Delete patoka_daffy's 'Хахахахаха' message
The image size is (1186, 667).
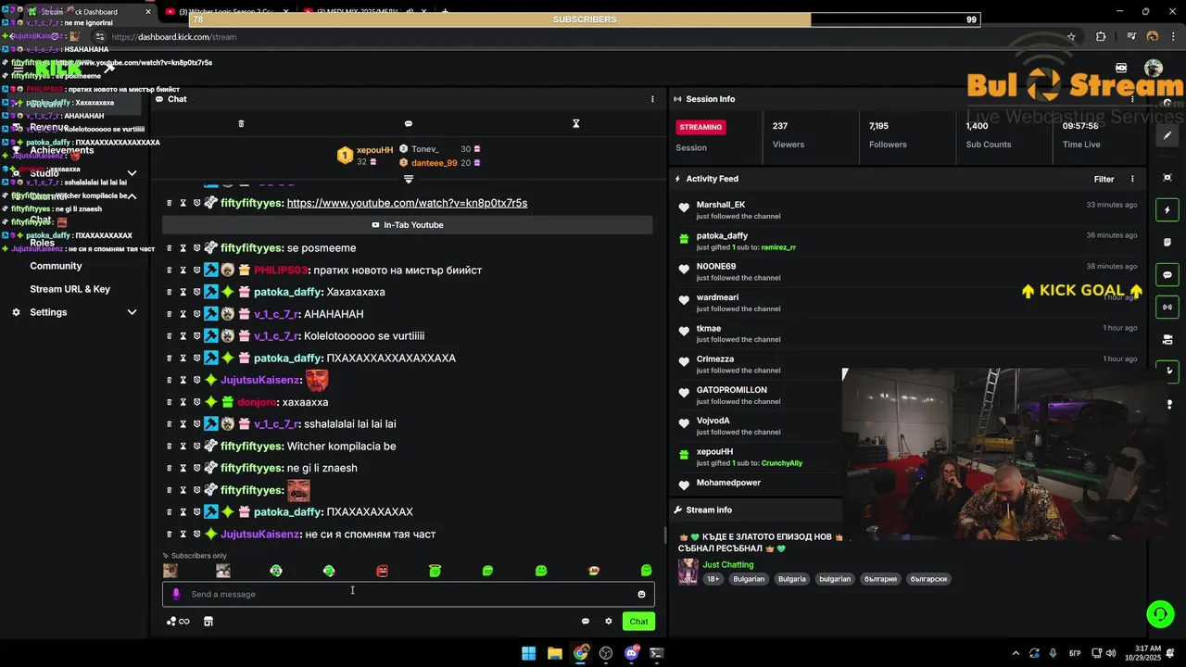(x=170, y=292)
